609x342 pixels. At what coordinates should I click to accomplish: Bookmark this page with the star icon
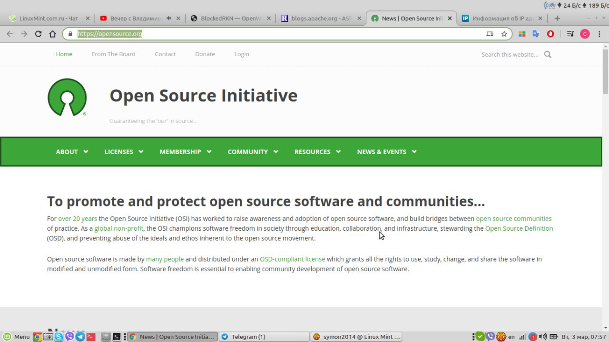[x=504, y=34]
